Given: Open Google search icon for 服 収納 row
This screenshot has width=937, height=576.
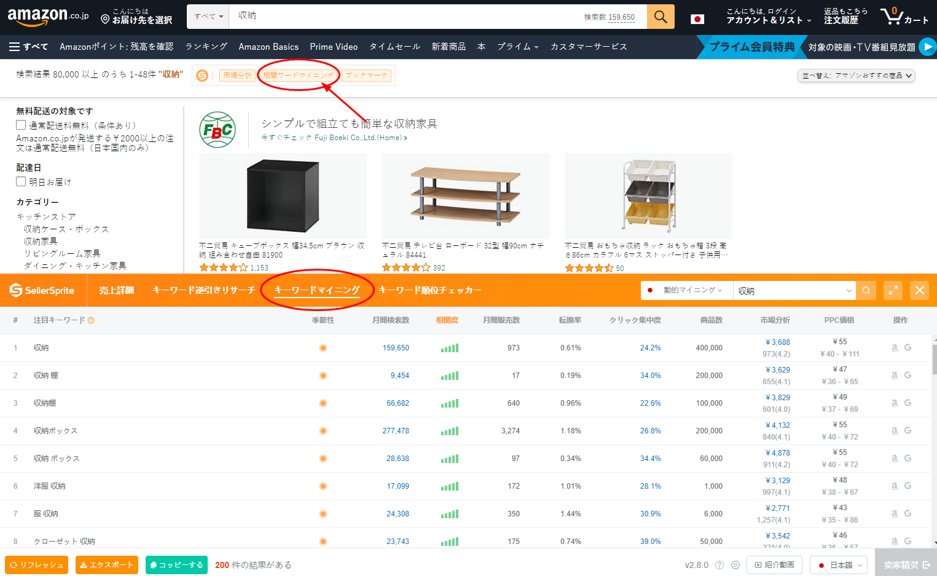Looking at the screenshot, I should click(908, 513).
